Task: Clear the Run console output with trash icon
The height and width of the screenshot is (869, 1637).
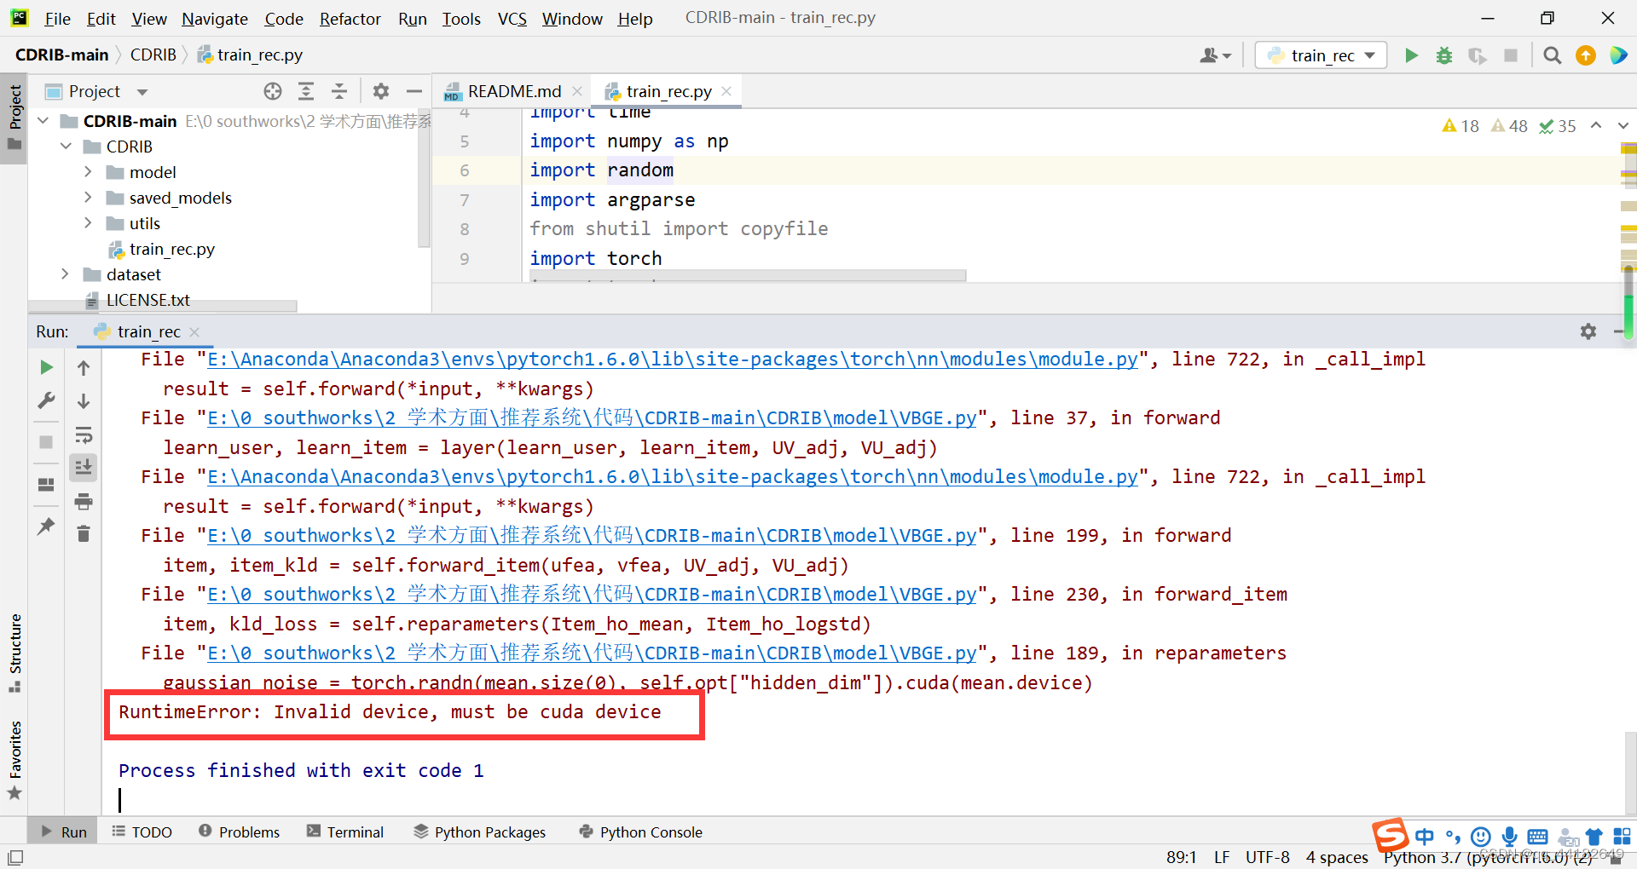Action: pos(83,534)
